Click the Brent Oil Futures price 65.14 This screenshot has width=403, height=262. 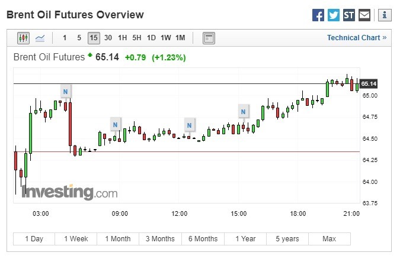tap(107, 57)
